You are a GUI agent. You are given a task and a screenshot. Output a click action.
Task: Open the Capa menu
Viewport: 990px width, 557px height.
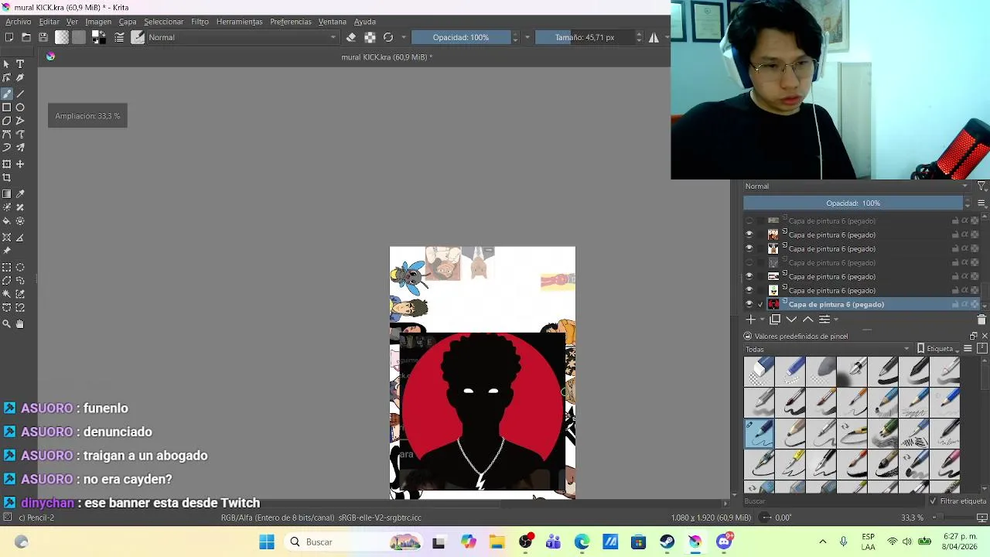(128, 22)
